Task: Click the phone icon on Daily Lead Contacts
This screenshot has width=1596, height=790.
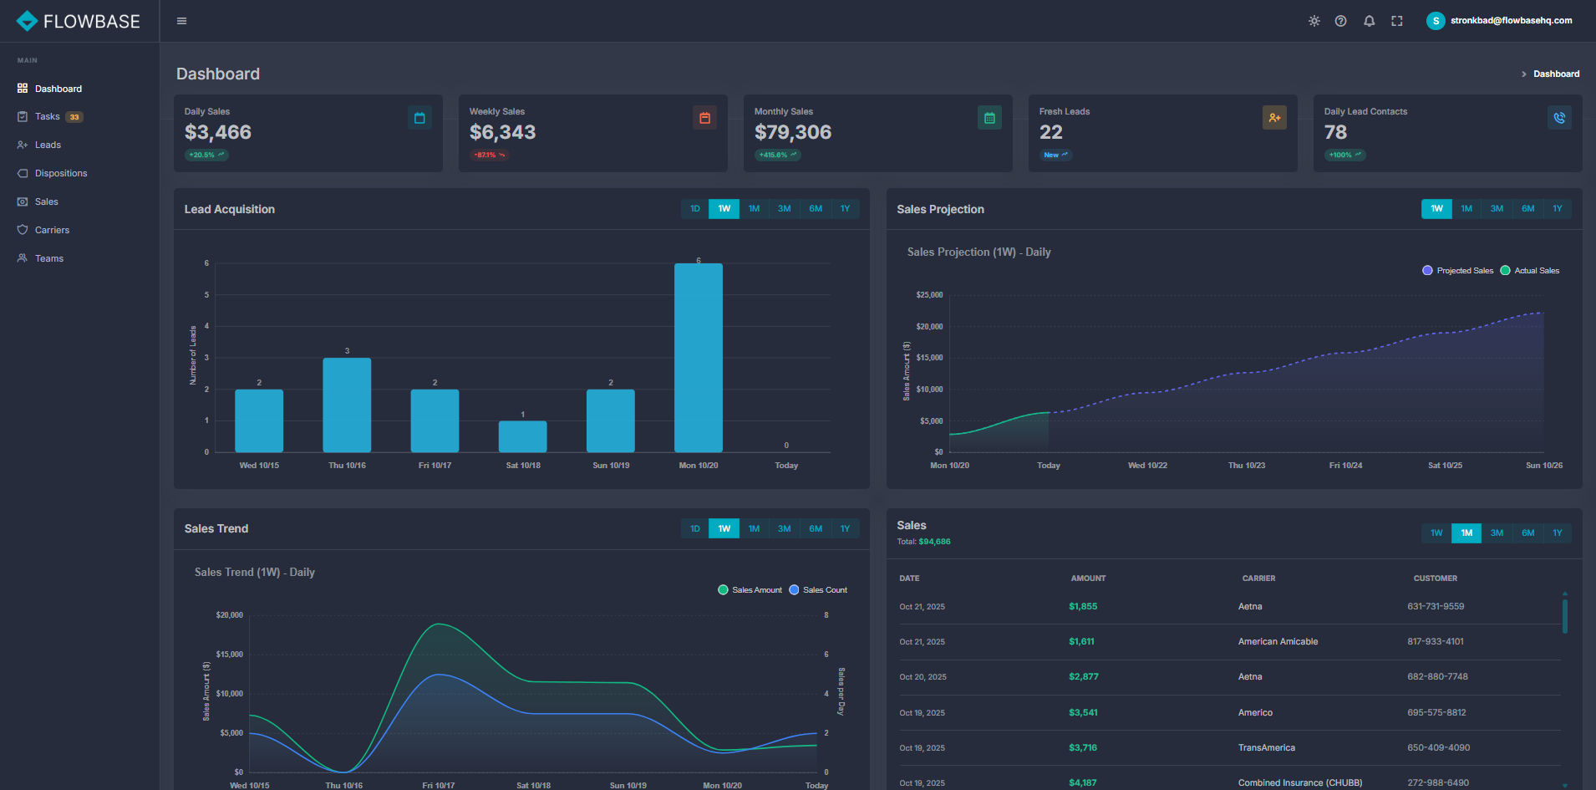Action: pyautogui.click(x=1559, y=118)
